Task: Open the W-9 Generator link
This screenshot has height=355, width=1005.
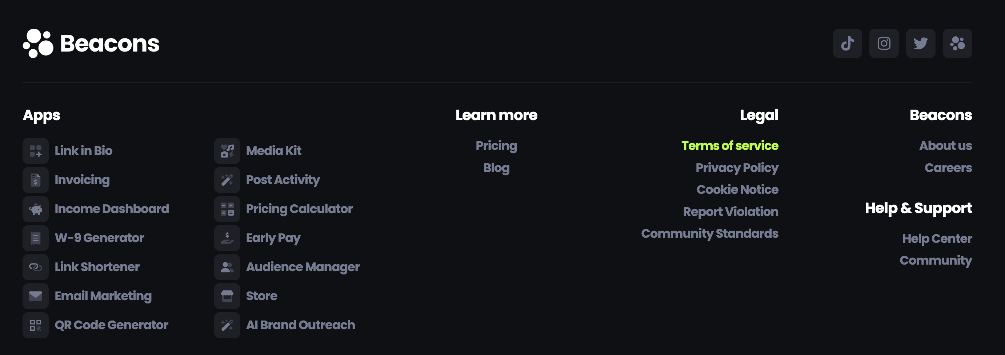Action: pyautogui.click(x=100, y=238)
